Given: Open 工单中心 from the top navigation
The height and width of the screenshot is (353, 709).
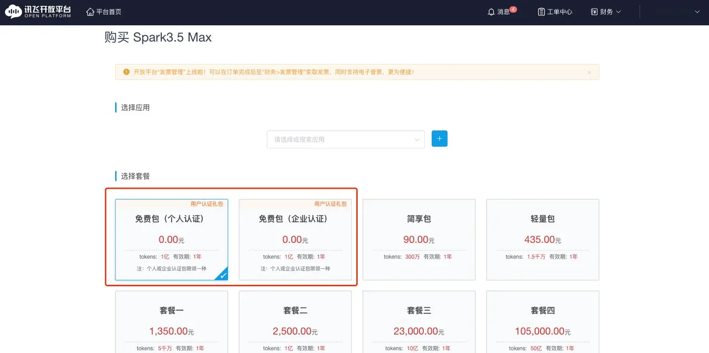Looking at the screenshot, I should coord(559,12).
